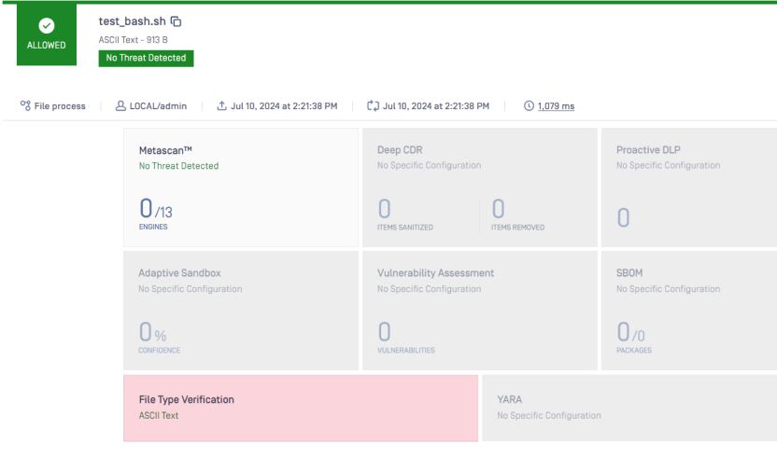Click the No Threat Detected badge

point(147,58)
